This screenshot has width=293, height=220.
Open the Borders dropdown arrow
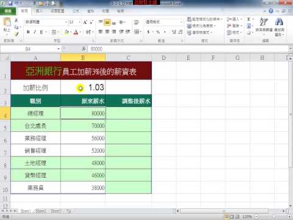point(59,32)
